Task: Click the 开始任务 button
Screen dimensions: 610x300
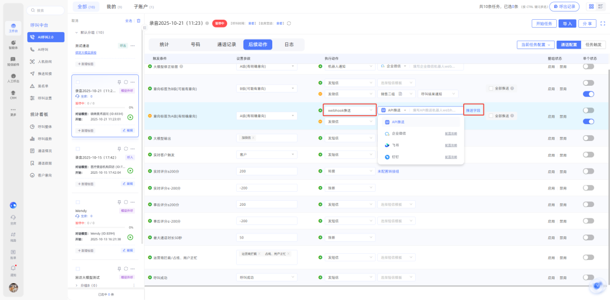Action: pyautogui.click(x=544, y=24)
